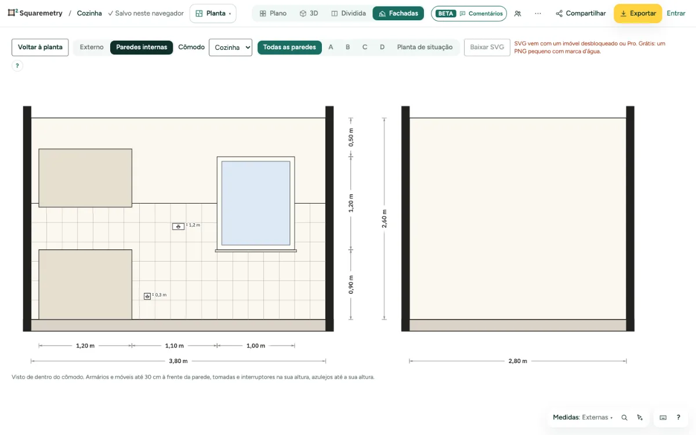Select the cursor-plus pointer tool
Screen dimensions: 696x435
coord(640,418)
